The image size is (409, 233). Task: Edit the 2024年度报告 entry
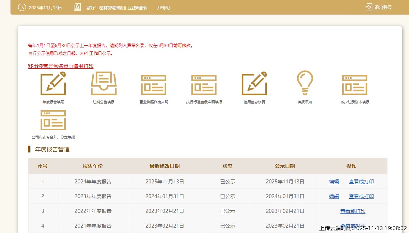point(334,182)
